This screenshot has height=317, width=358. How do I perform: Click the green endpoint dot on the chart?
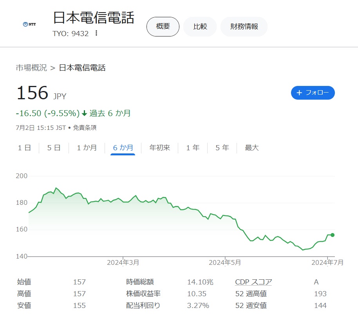(333, 235)
